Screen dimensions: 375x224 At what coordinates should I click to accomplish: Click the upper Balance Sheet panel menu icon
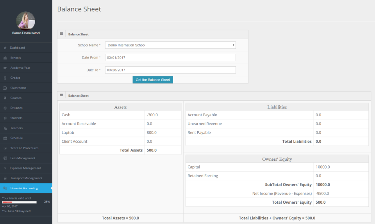[x=61, y=34]
